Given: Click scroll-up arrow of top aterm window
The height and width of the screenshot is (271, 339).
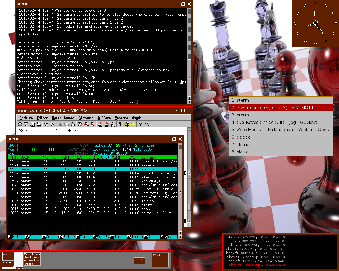Looking at the screenshot, I should (189, 98).
